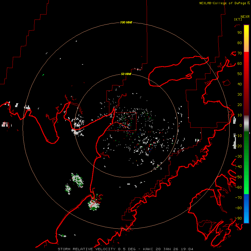Select the -20 value on velocity scale
Viewport: 251px width, 251px height.
tap(239, 146)
